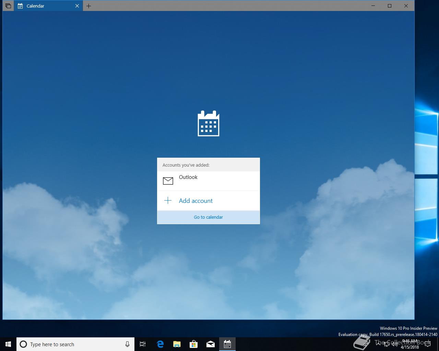439x351 pixels.
Task: Click the Cortana circle icon in search box
Action: [23, 344]
